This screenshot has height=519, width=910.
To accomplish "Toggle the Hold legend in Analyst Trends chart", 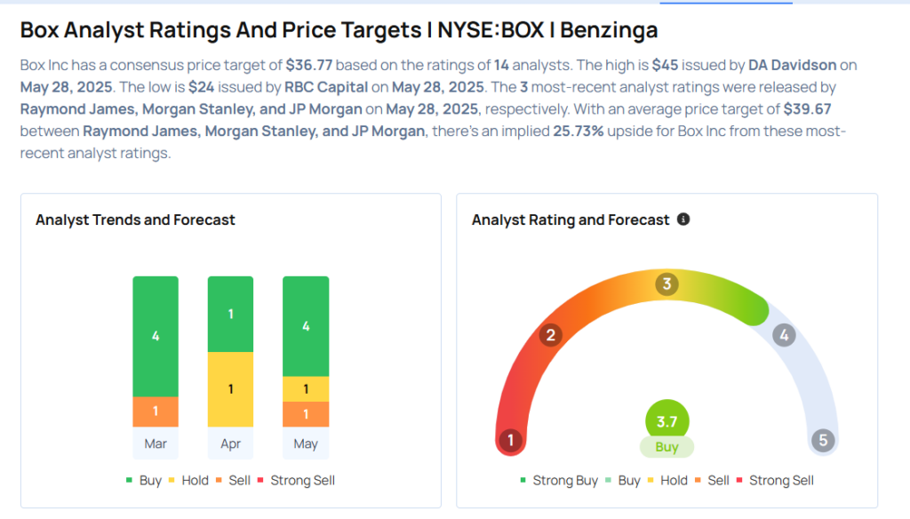I will (x=188, y=481).
